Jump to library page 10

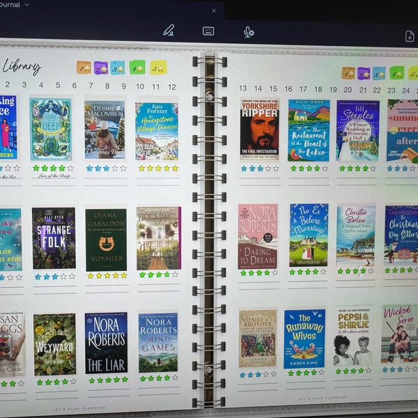[x=140, y=86]
